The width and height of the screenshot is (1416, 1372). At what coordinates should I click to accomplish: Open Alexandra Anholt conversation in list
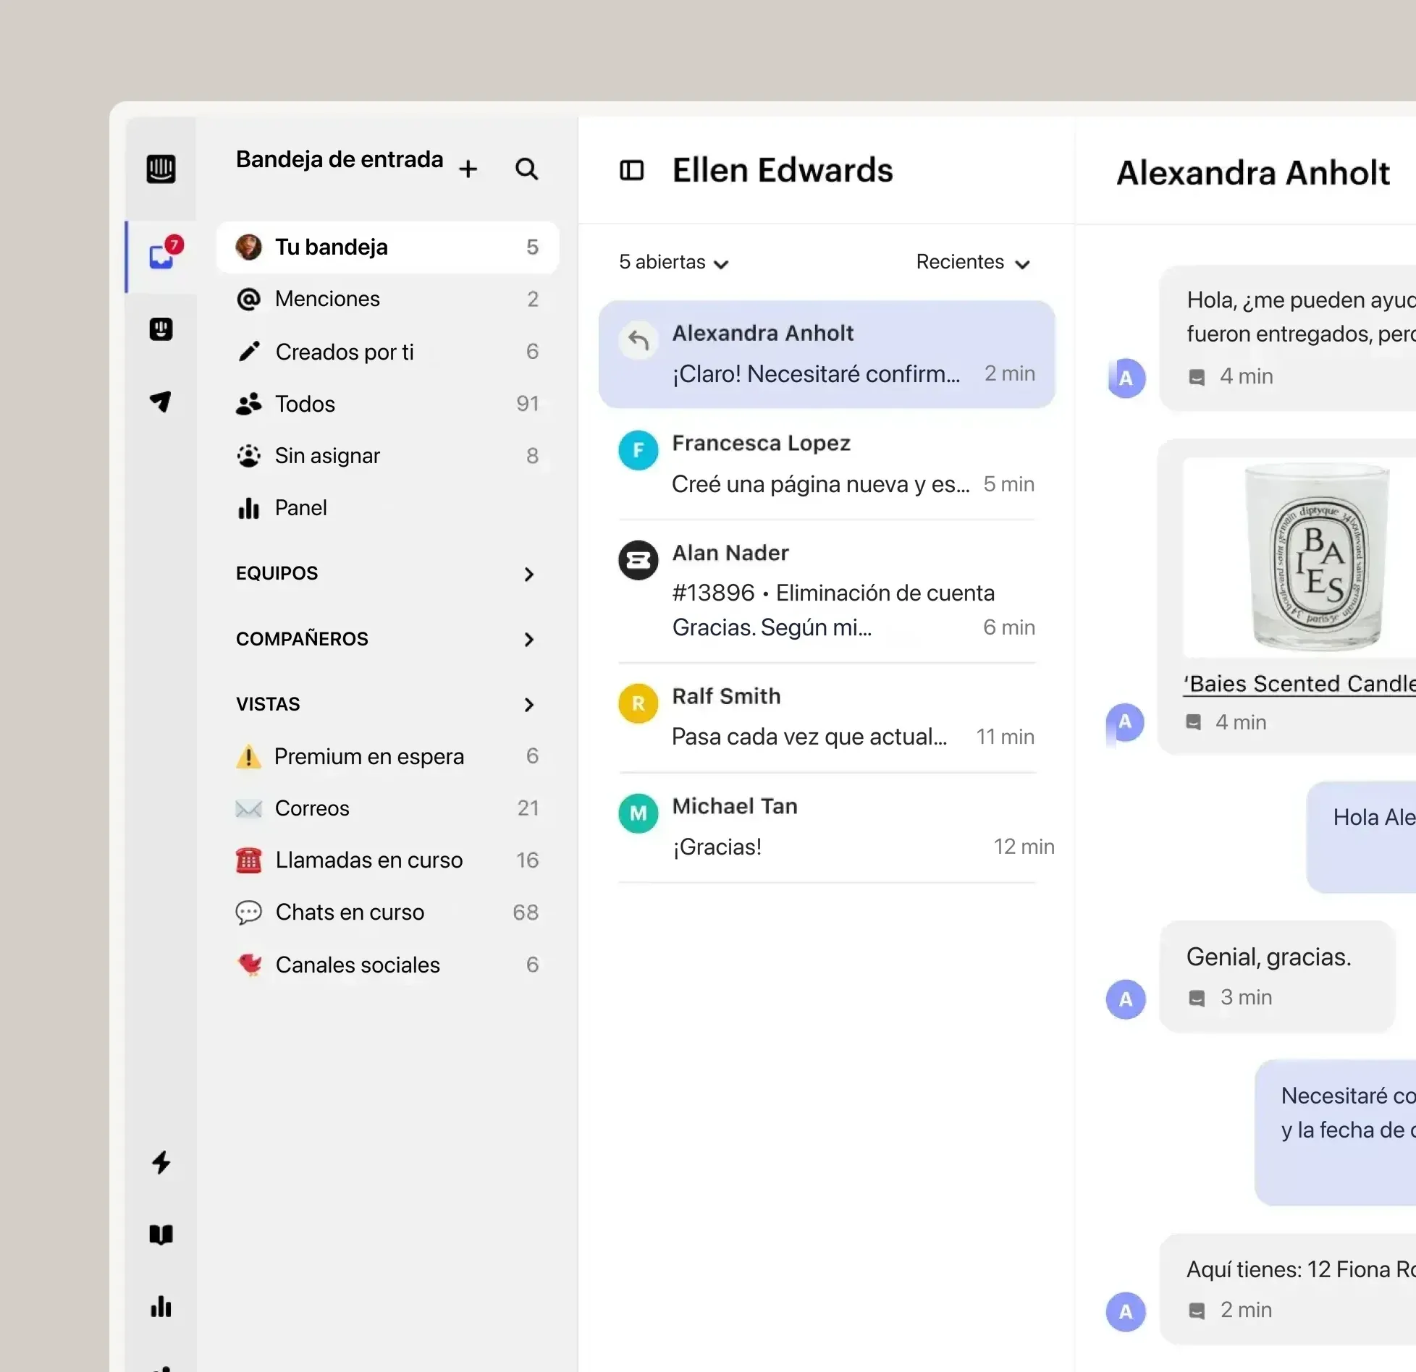coord(827,355)
